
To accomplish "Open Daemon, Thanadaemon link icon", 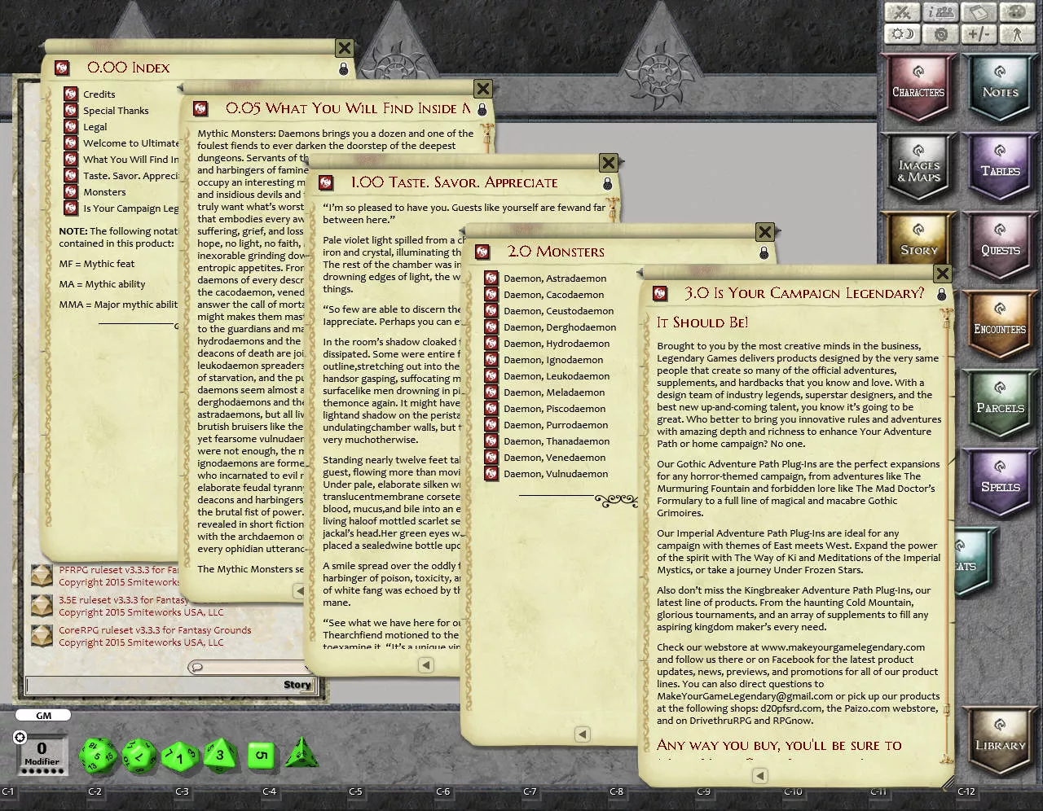I will 491,441.
